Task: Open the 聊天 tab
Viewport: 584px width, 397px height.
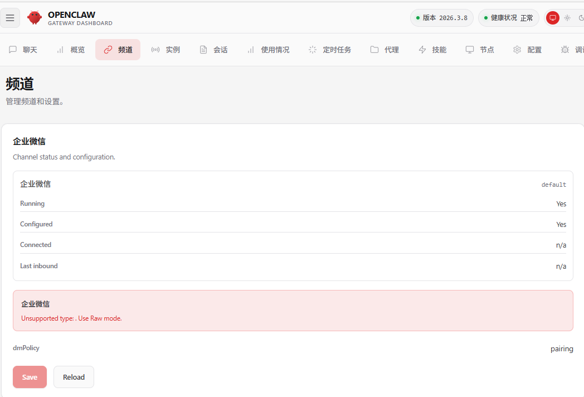Action: click(23, 50)
